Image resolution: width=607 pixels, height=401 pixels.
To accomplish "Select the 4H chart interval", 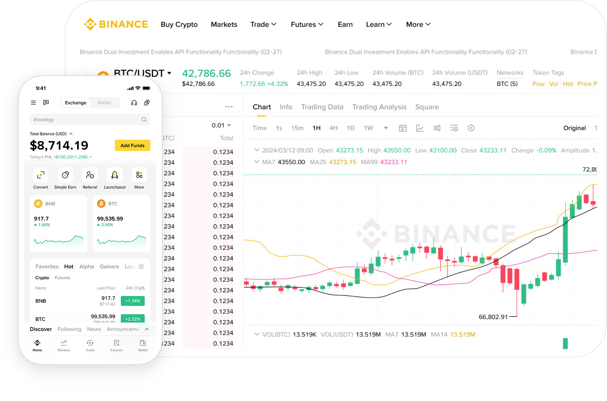I will [x=334, y=128].
